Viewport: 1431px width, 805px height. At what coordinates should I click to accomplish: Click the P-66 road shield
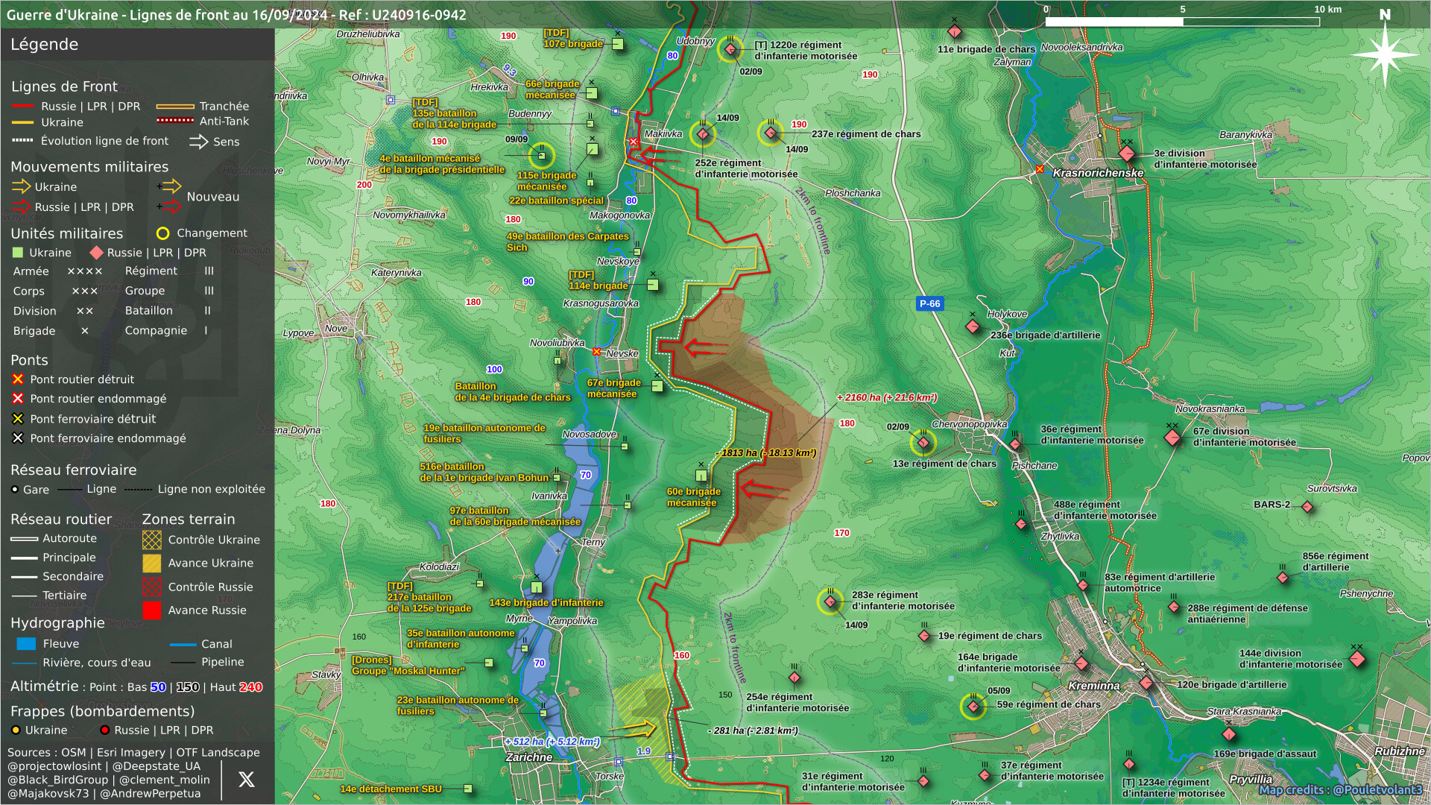pyautogui.click(x=929, y=303)
